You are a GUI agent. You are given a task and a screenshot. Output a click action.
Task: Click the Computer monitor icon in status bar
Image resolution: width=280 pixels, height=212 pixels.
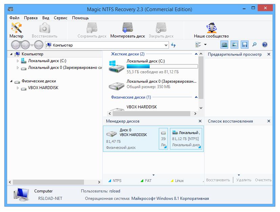pyautogui.click(x=21, y=194)
